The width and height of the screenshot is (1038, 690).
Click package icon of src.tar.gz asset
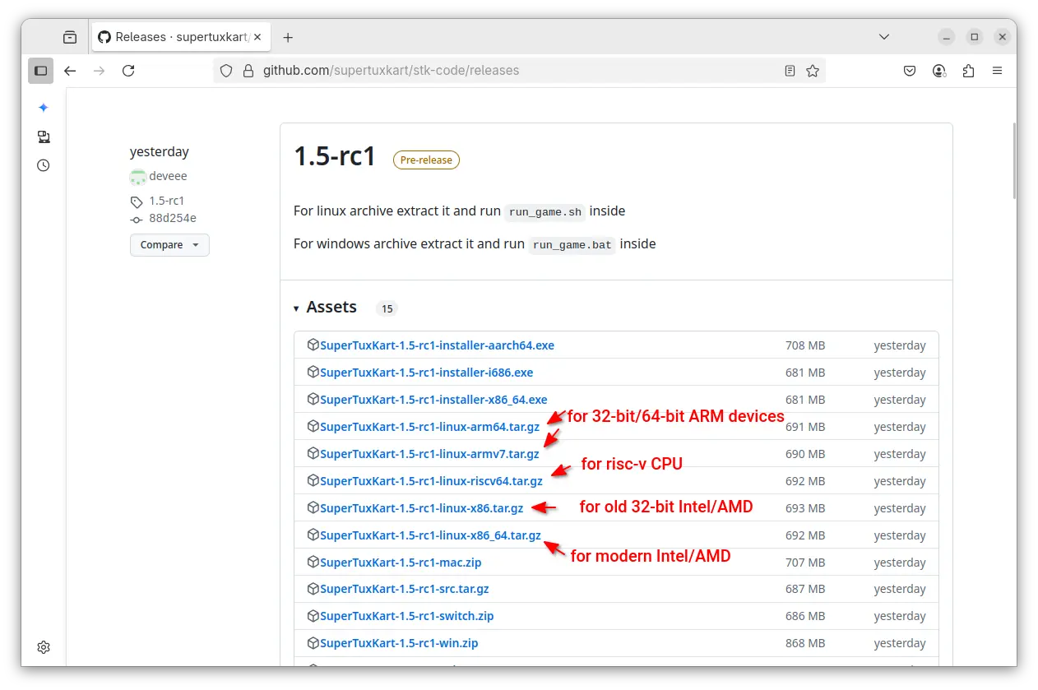(313, 588)
